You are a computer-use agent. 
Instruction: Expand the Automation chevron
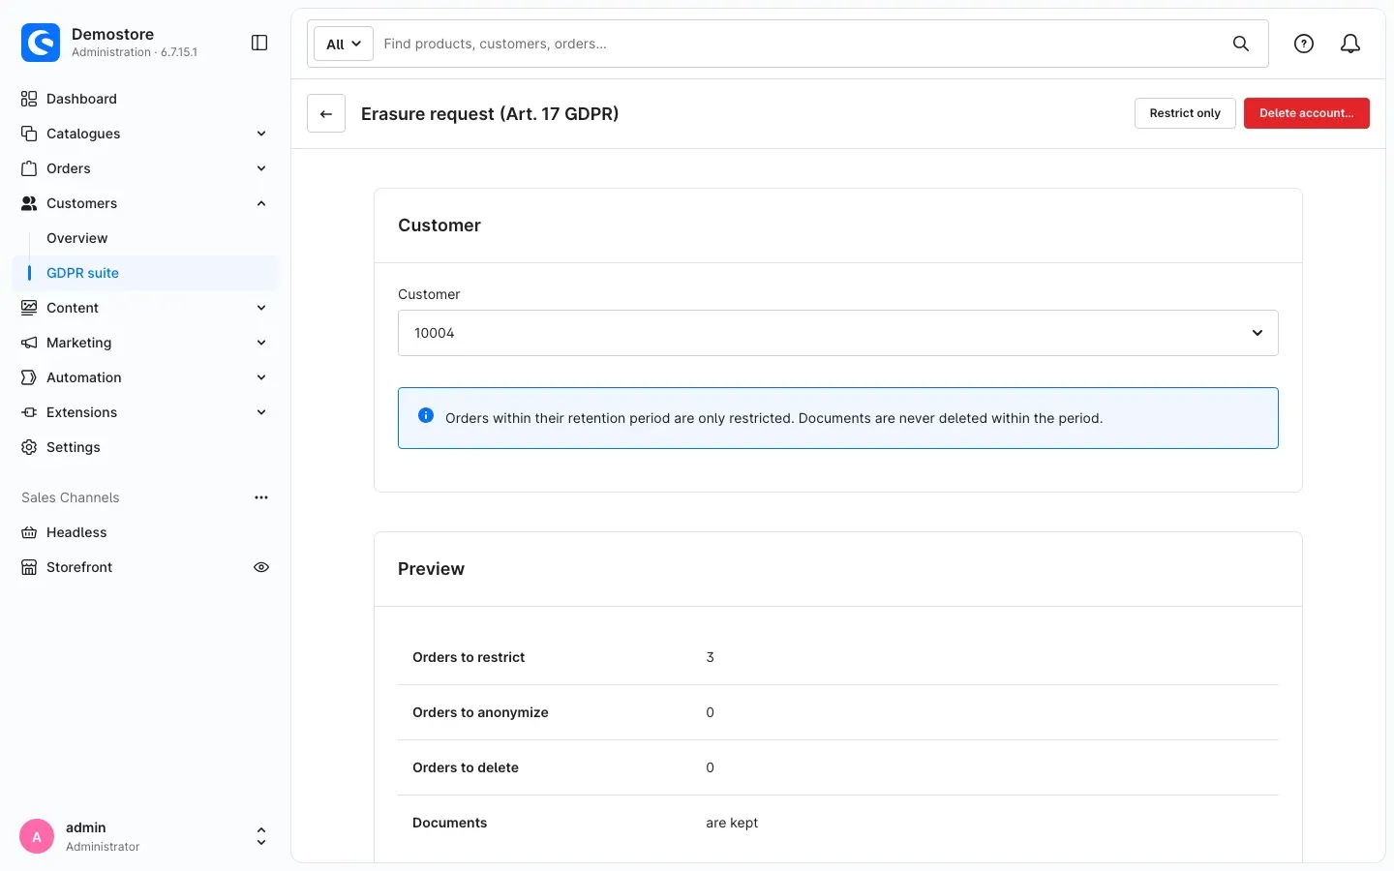pyautogui.click(x=261, y=377)
